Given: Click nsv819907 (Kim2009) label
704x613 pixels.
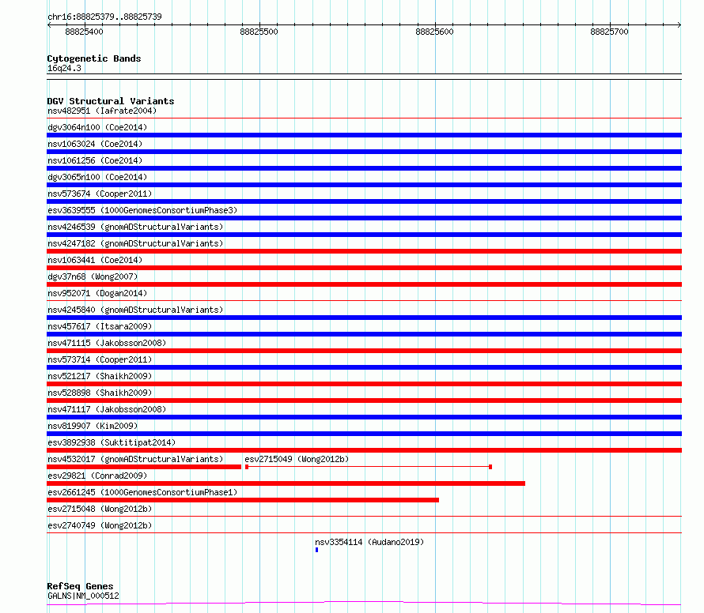Looking at the screenshot, I should [93, 426].
